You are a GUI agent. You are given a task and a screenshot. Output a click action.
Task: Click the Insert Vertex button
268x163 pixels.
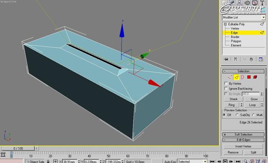(243, 146)
